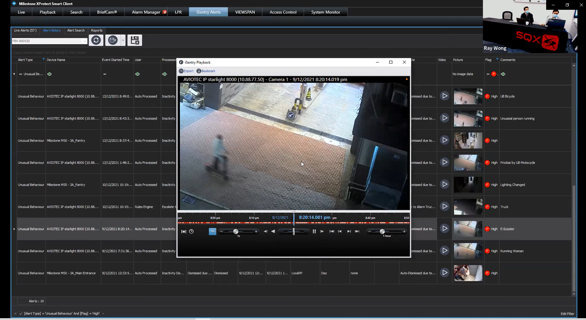Viewport: 586px width, 320px height.
Task: Click the camera toolbar arrow in video header
Action: [407, 79]
